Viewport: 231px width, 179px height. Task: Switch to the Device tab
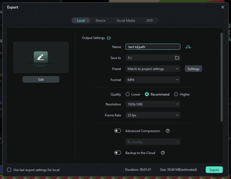pos(100,20)
